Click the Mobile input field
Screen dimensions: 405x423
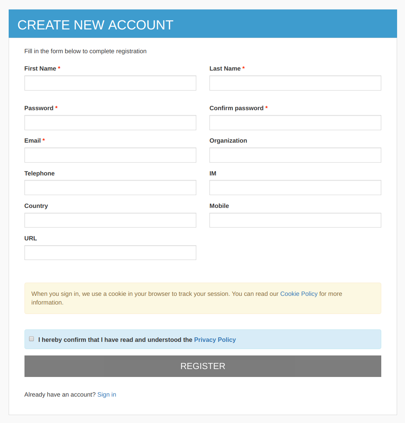click(295, 220)
